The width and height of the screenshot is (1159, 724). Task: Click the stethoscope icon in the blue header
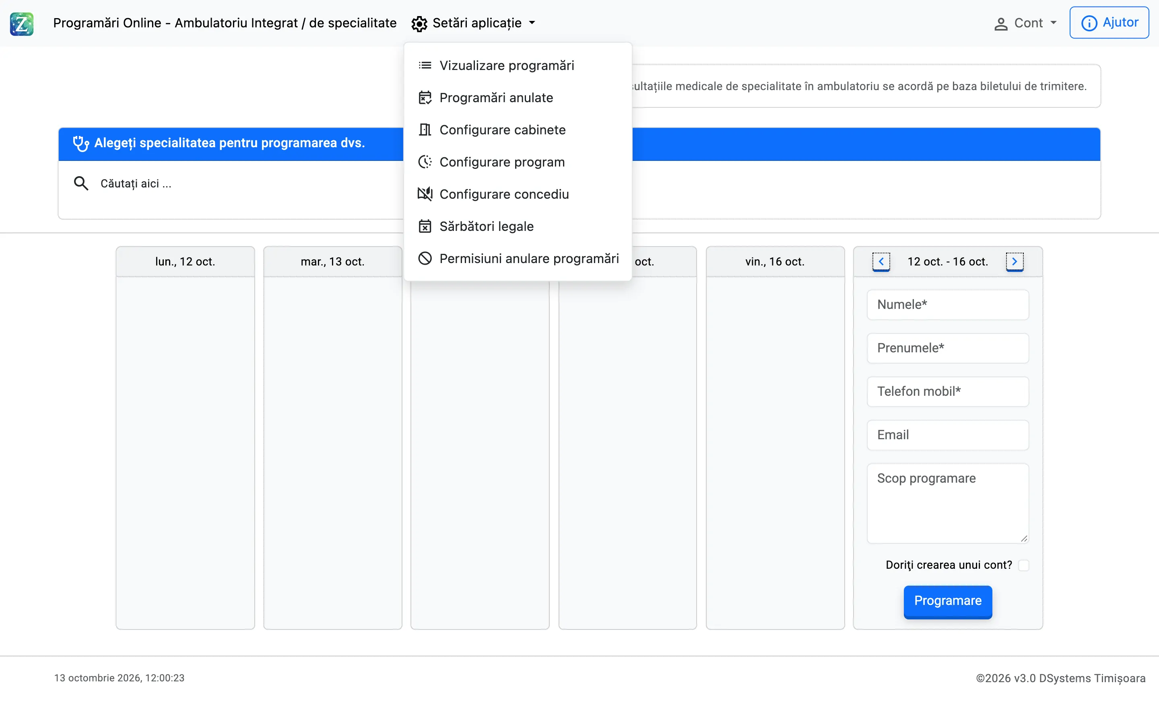(x=80, y=143)
